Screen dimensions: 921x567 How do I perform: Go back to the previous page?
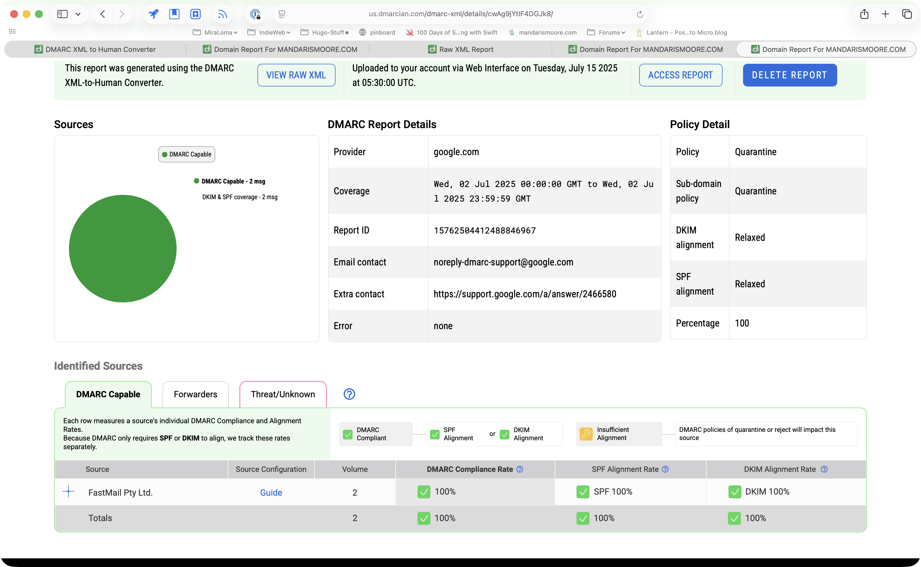tap(102, 14)
